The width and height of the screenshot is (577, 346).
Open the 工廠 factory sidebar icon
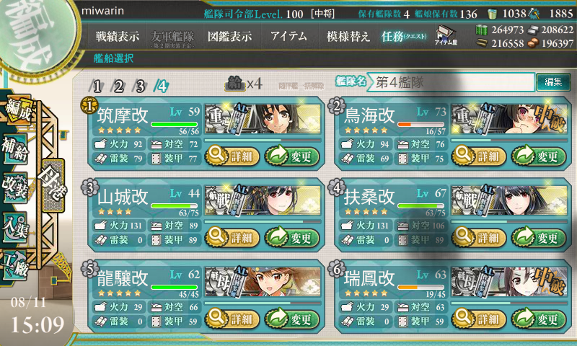point(15,265)
